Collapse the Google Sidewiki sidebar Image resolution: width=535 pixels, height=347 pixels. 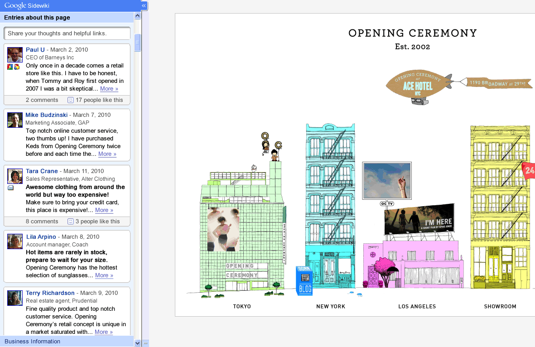click(144, 5)
